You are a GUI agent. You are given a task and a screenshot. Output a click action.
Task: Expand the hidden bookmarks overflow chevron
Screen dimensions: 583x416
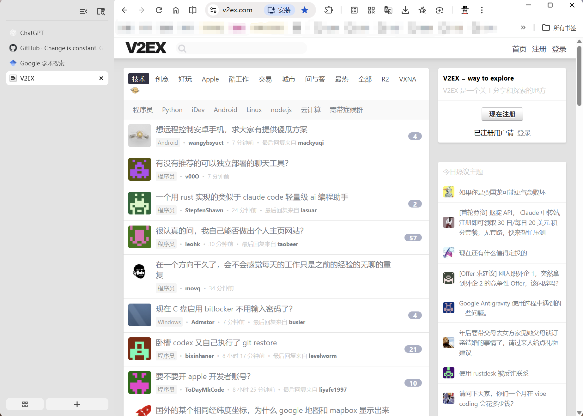pos(523,28)
